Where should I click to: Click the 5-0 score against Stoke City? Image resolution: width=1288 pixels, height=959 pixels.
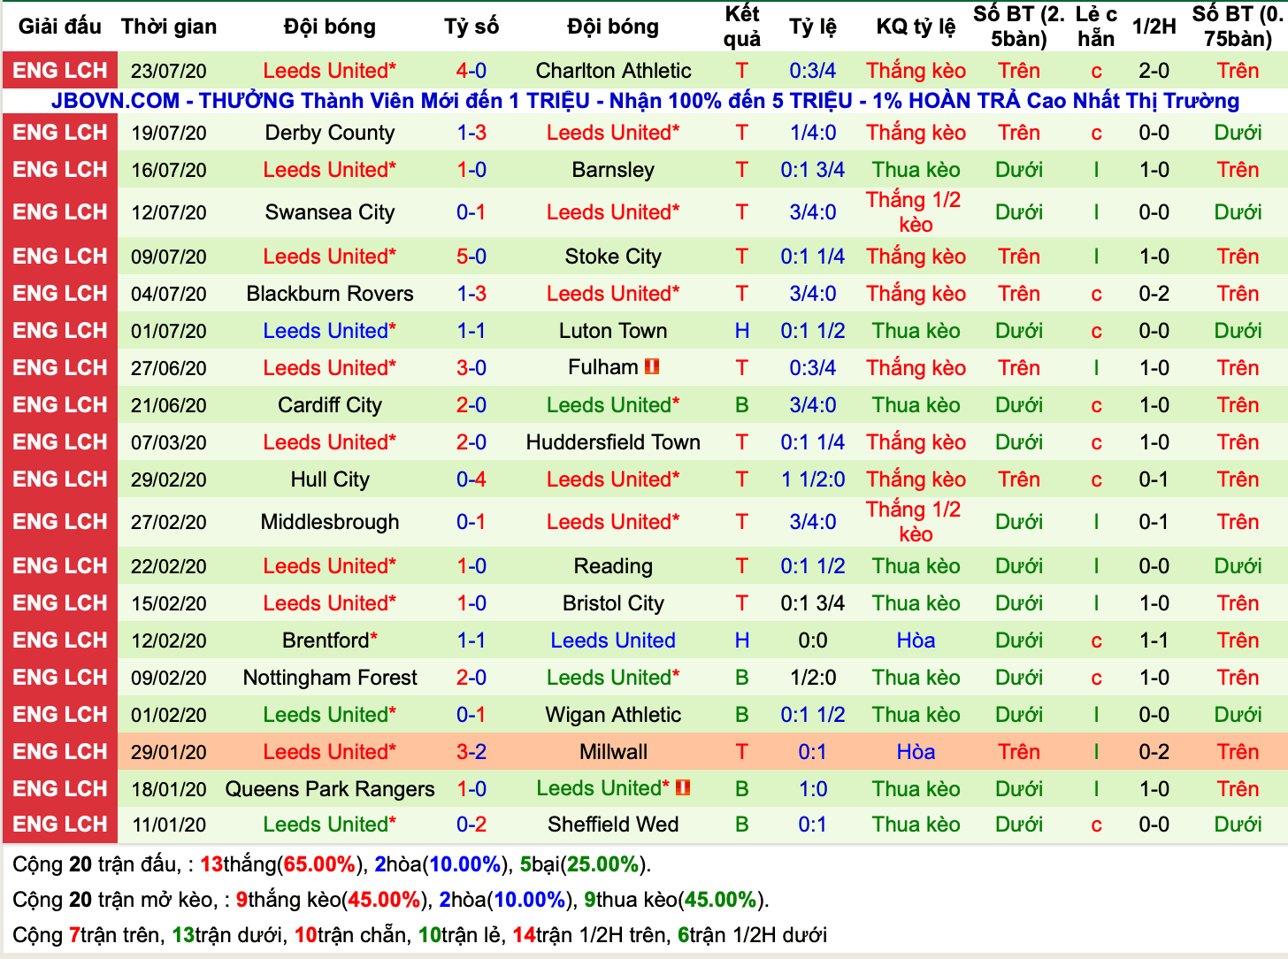(x=471, y=257)
